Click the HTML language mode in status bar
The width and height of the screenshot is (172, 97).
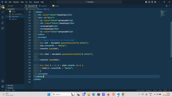[165, 90]
